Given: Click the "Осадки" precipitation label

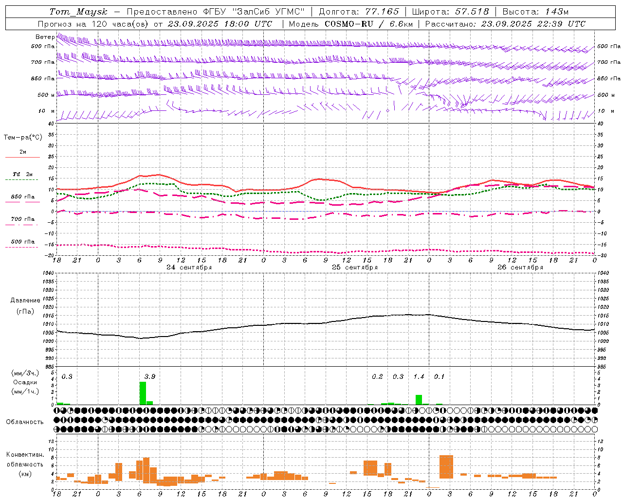Looking at the screenshot, I should pos(25,382).
